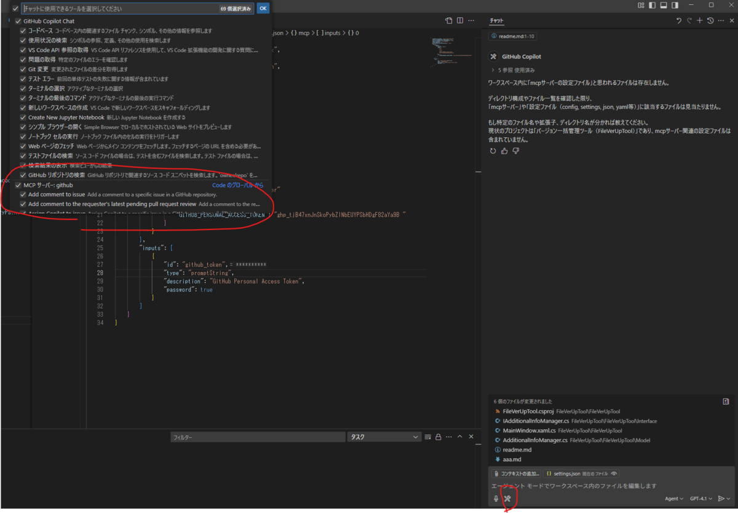Toggle the テストファイルの検索 checkbox

(x=23, y=156)
